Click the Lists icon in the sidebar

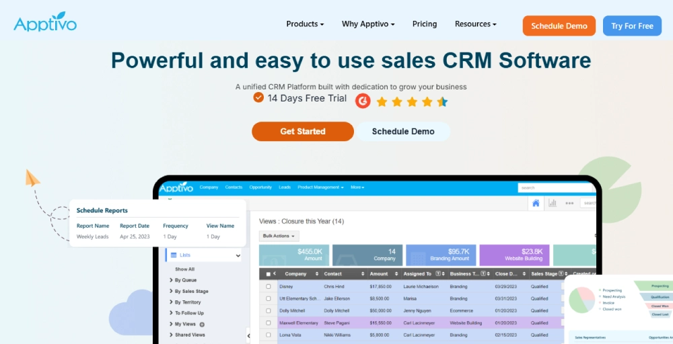click(174, 255)
